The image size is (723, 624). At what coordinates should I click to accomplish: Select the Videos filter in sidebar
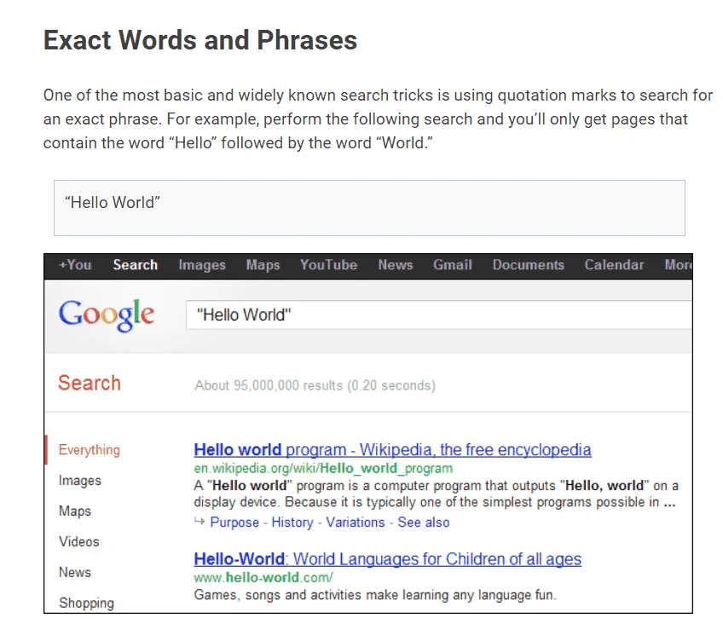78,541
